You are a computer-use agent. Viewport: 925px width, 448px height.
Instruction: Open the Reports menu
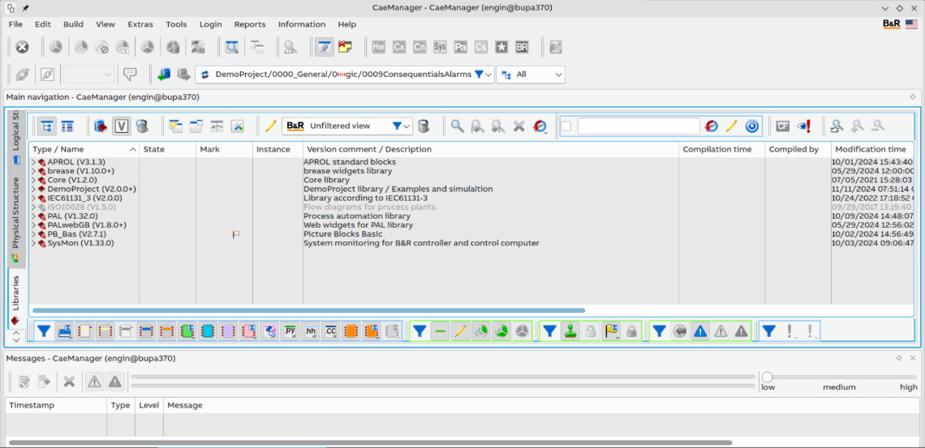[x=250, y=24]
